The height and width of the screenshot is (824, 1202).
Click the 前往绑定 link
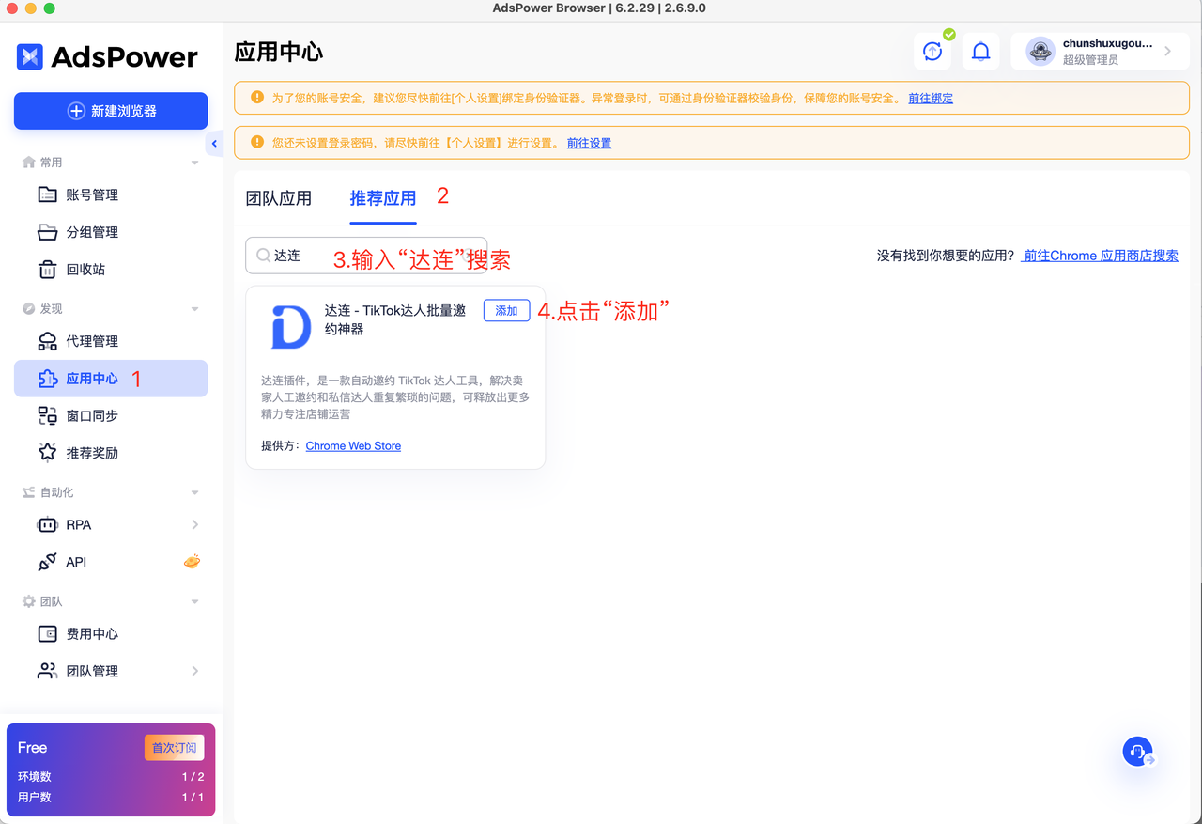[x=931, y=98]
